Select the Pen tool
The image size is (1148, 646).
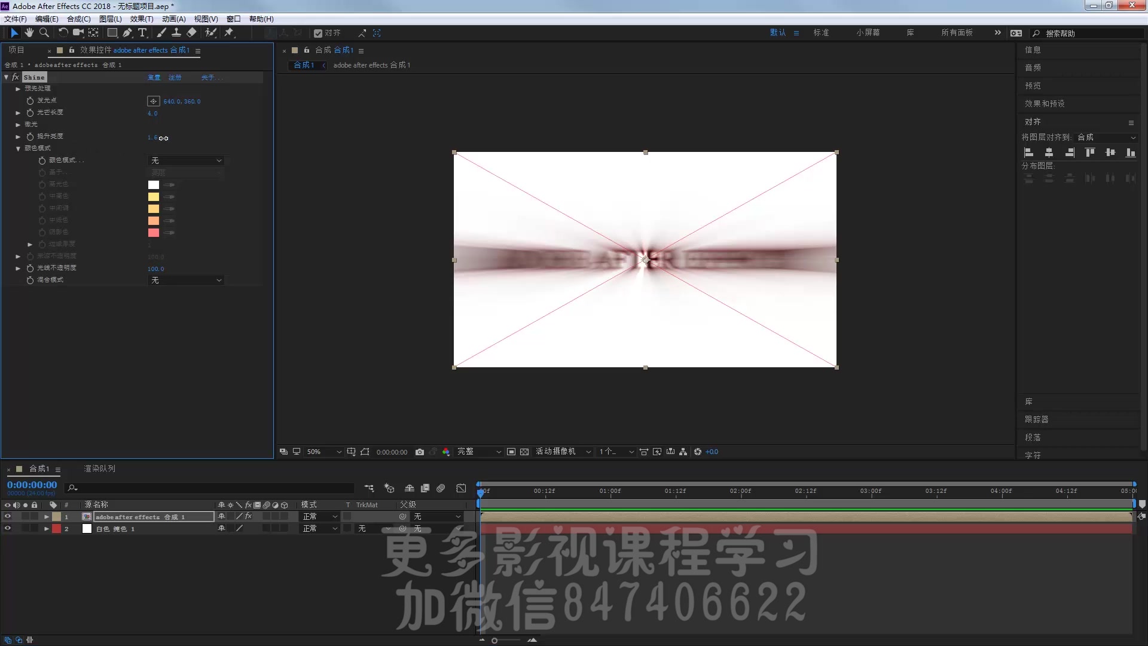point(127,32)
